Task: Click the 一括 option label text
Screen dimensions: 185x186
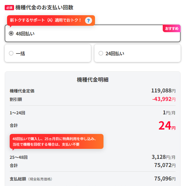Action: pos(21,54)
